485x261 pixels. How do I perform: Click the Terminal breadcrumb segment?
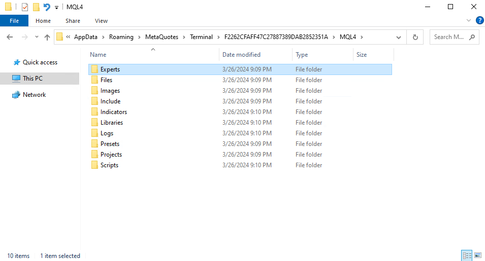click(201, 36)
